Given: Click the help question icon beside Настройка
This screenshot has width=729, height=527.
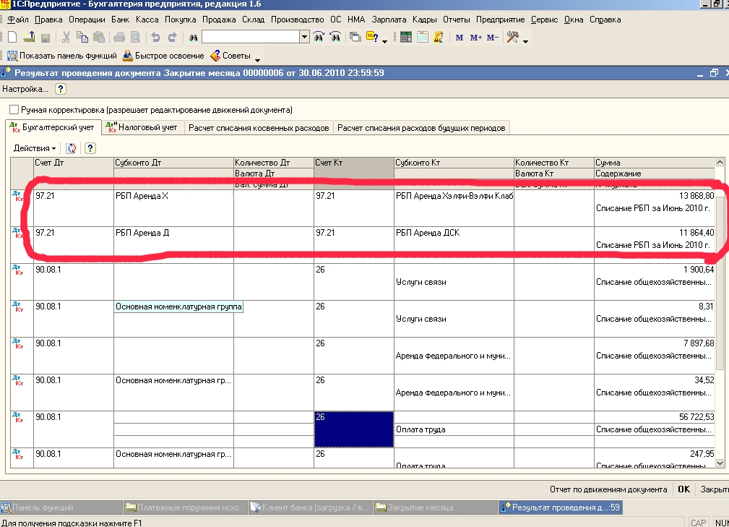Looking at the screenshot, I should click(x=61, y=89).
